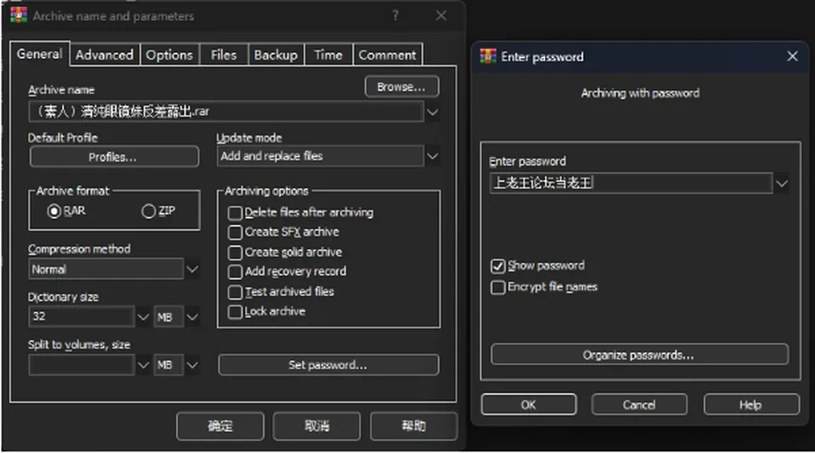Click into the Archive name field

[226, 112]
